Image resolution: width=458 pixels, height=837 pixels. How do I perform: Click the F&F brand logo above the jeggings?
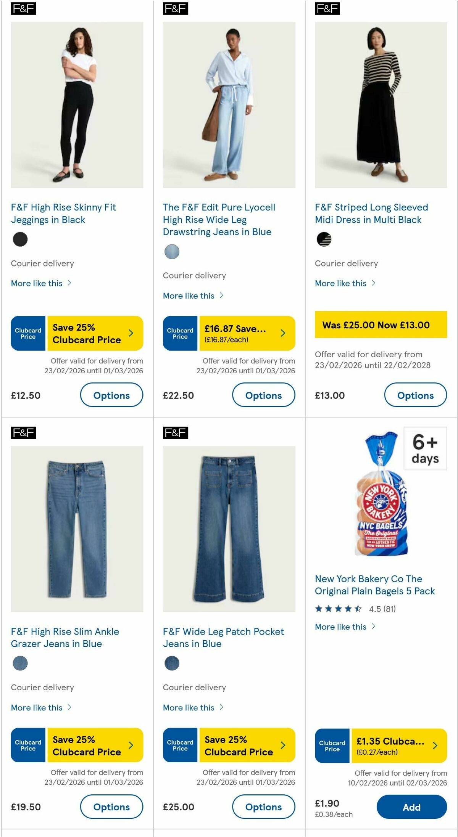23,8
